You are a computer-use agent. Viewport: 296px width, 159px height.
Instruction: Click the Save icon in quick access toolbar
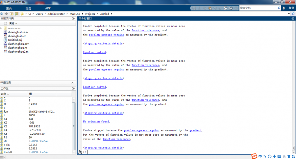(x=195, y=8)
